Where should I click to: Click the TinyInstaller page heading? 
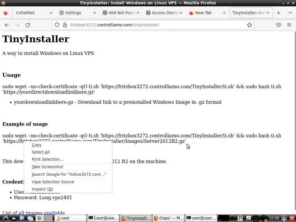coord(36,39)
